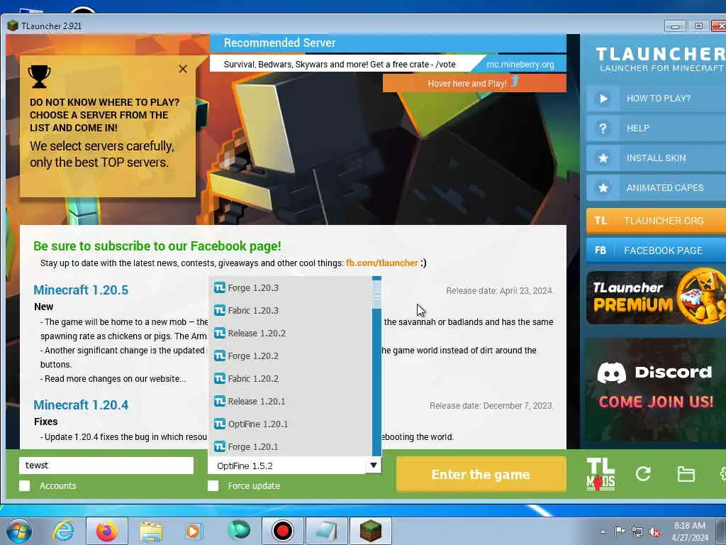Open the TLauncher Premium banner
Image resolution: width=726 pixels, height=545 pixels.
pyautogui.click(x=656, y=297)
